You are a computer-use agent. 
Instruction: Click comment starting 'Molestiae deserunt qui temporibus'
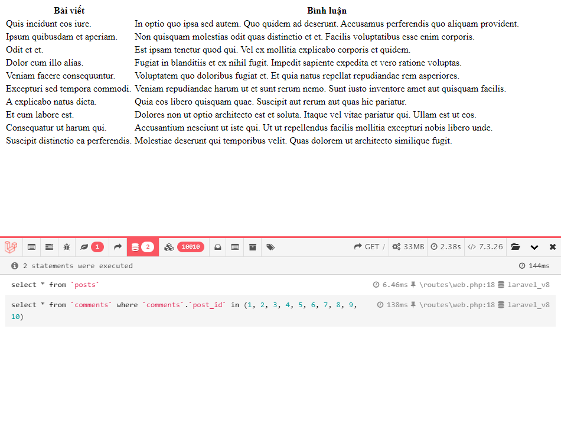tap(293, 141)
